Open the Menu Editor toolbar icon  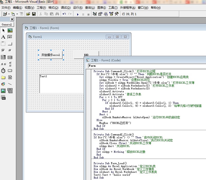tap(21, 14)
